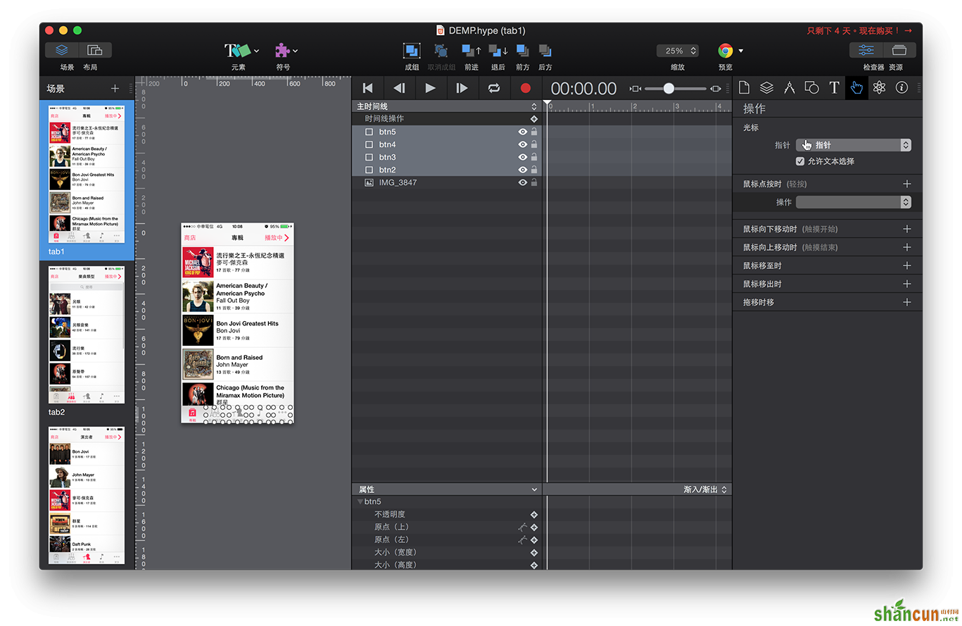Open the Identity info inspector tab

(901, 87)
